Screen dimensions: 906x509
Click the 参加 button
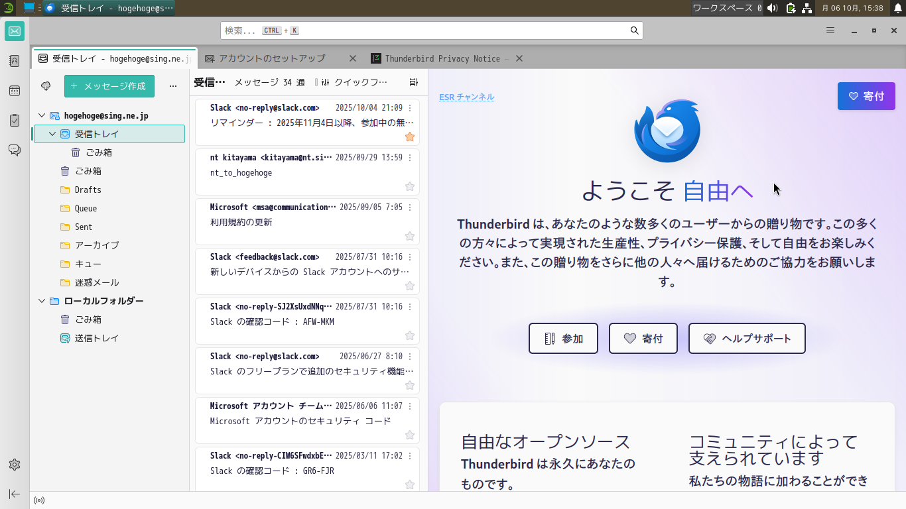563,339
